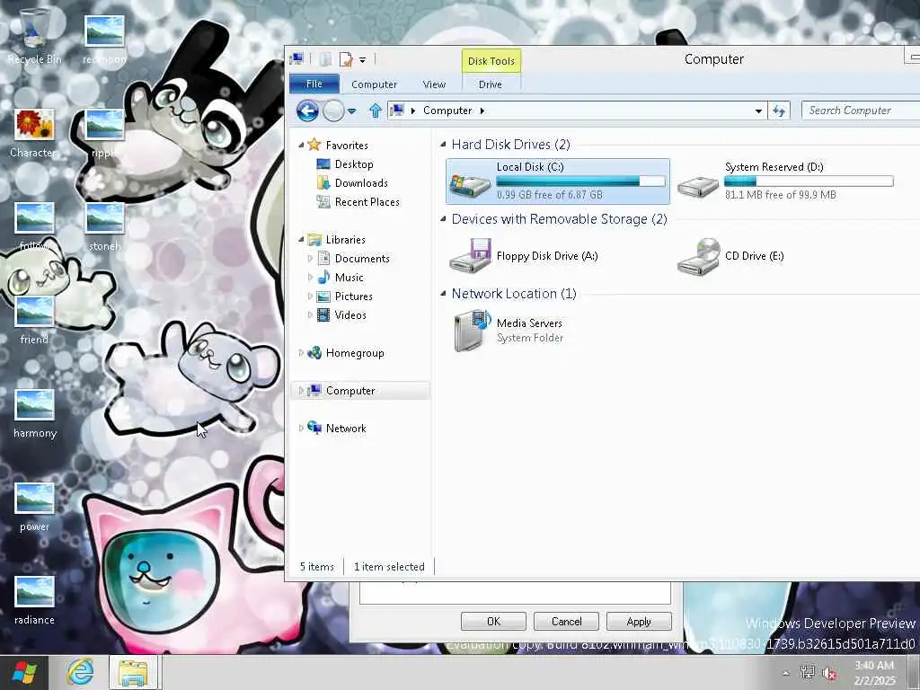Image resolution: width=920 pixels, height=690 pixels.
Task: Open the Computer ribbon tab
Action: 374,84
